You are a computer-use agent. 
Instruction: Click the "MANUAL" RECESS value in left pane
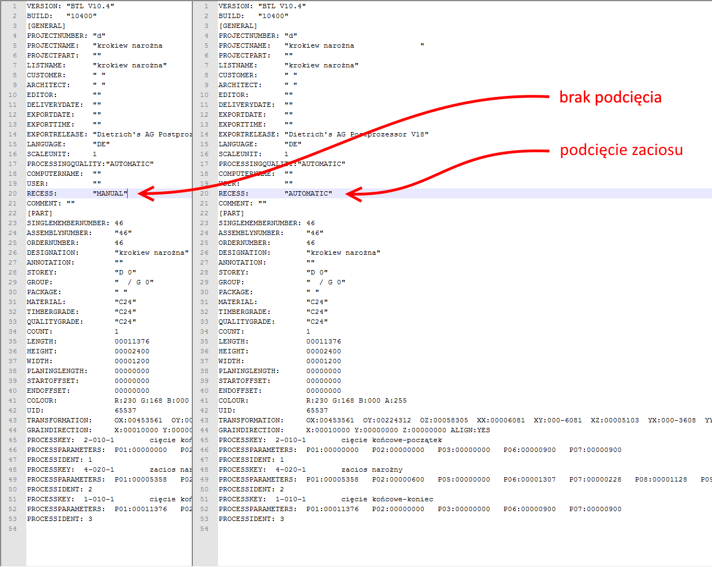110,193
